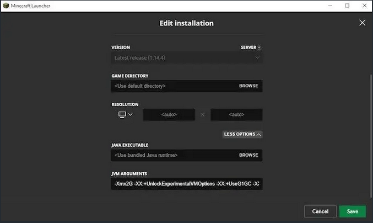The width and height of the screenshot is (373, 223).
Task: Maximize the Minecraft Launcher window
Action: 347,6
